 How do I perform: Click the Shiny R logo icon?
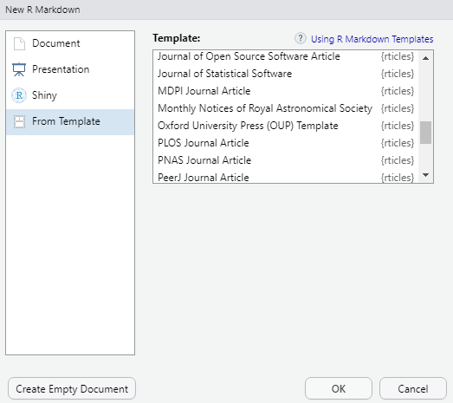pyautogui.click(x=19, y=95)
